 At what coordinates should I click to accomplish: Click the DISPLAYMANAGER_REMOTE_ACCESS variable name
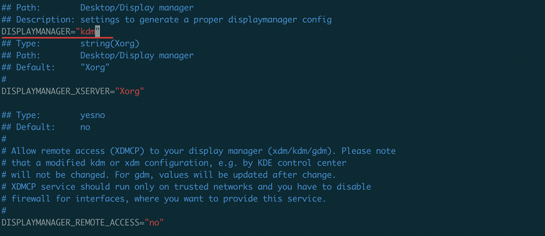[71, 223]
